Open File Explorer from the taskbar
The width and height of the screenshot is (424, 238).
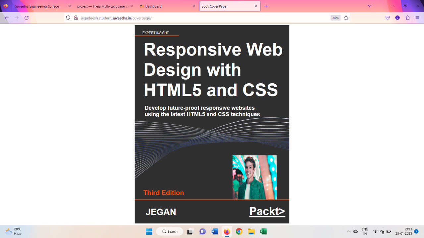[251, 231]
